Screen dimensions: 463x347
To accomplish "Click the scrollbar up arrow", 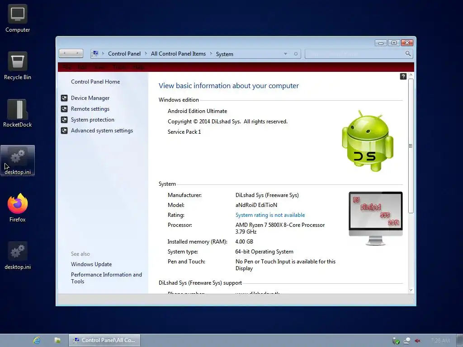I will [411, 75].
